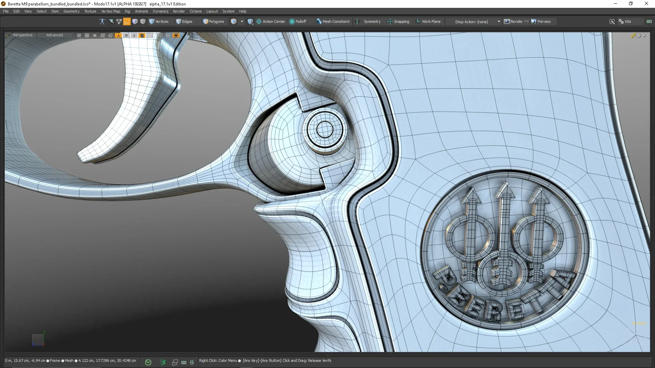The image size is (655, 368).
Task: Toggle the wavy lines viewport icon
Action: click(x=103, y=35)
